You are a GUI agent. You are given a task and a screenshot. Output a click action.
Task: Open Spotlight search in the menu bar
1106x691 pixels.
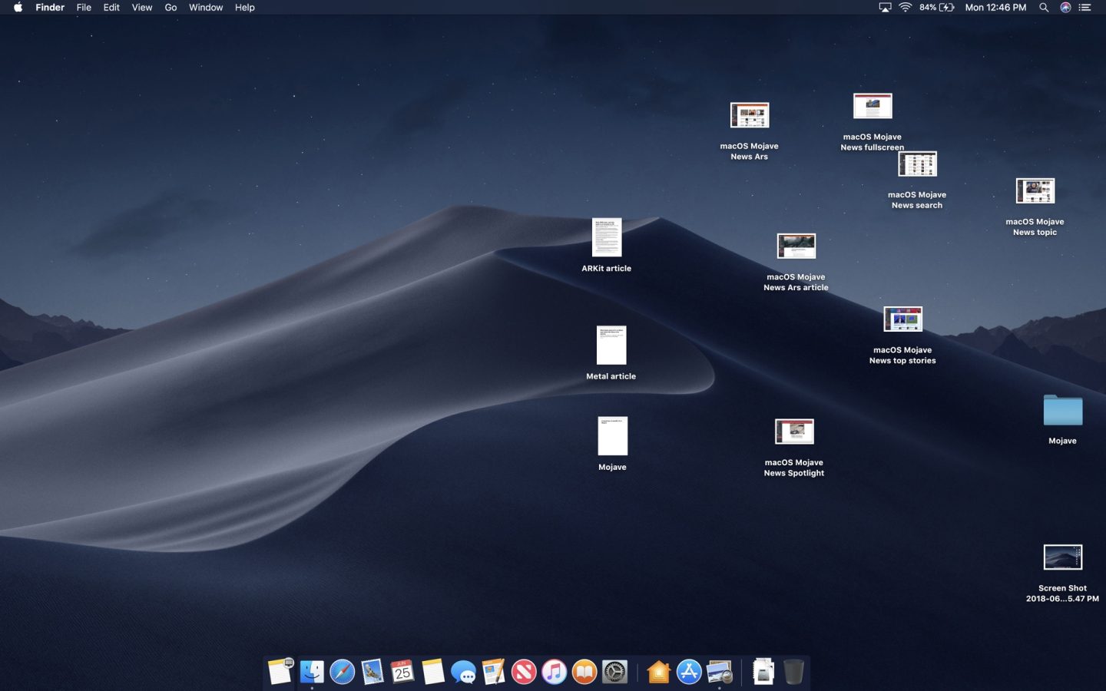(x=1043, y=8)
